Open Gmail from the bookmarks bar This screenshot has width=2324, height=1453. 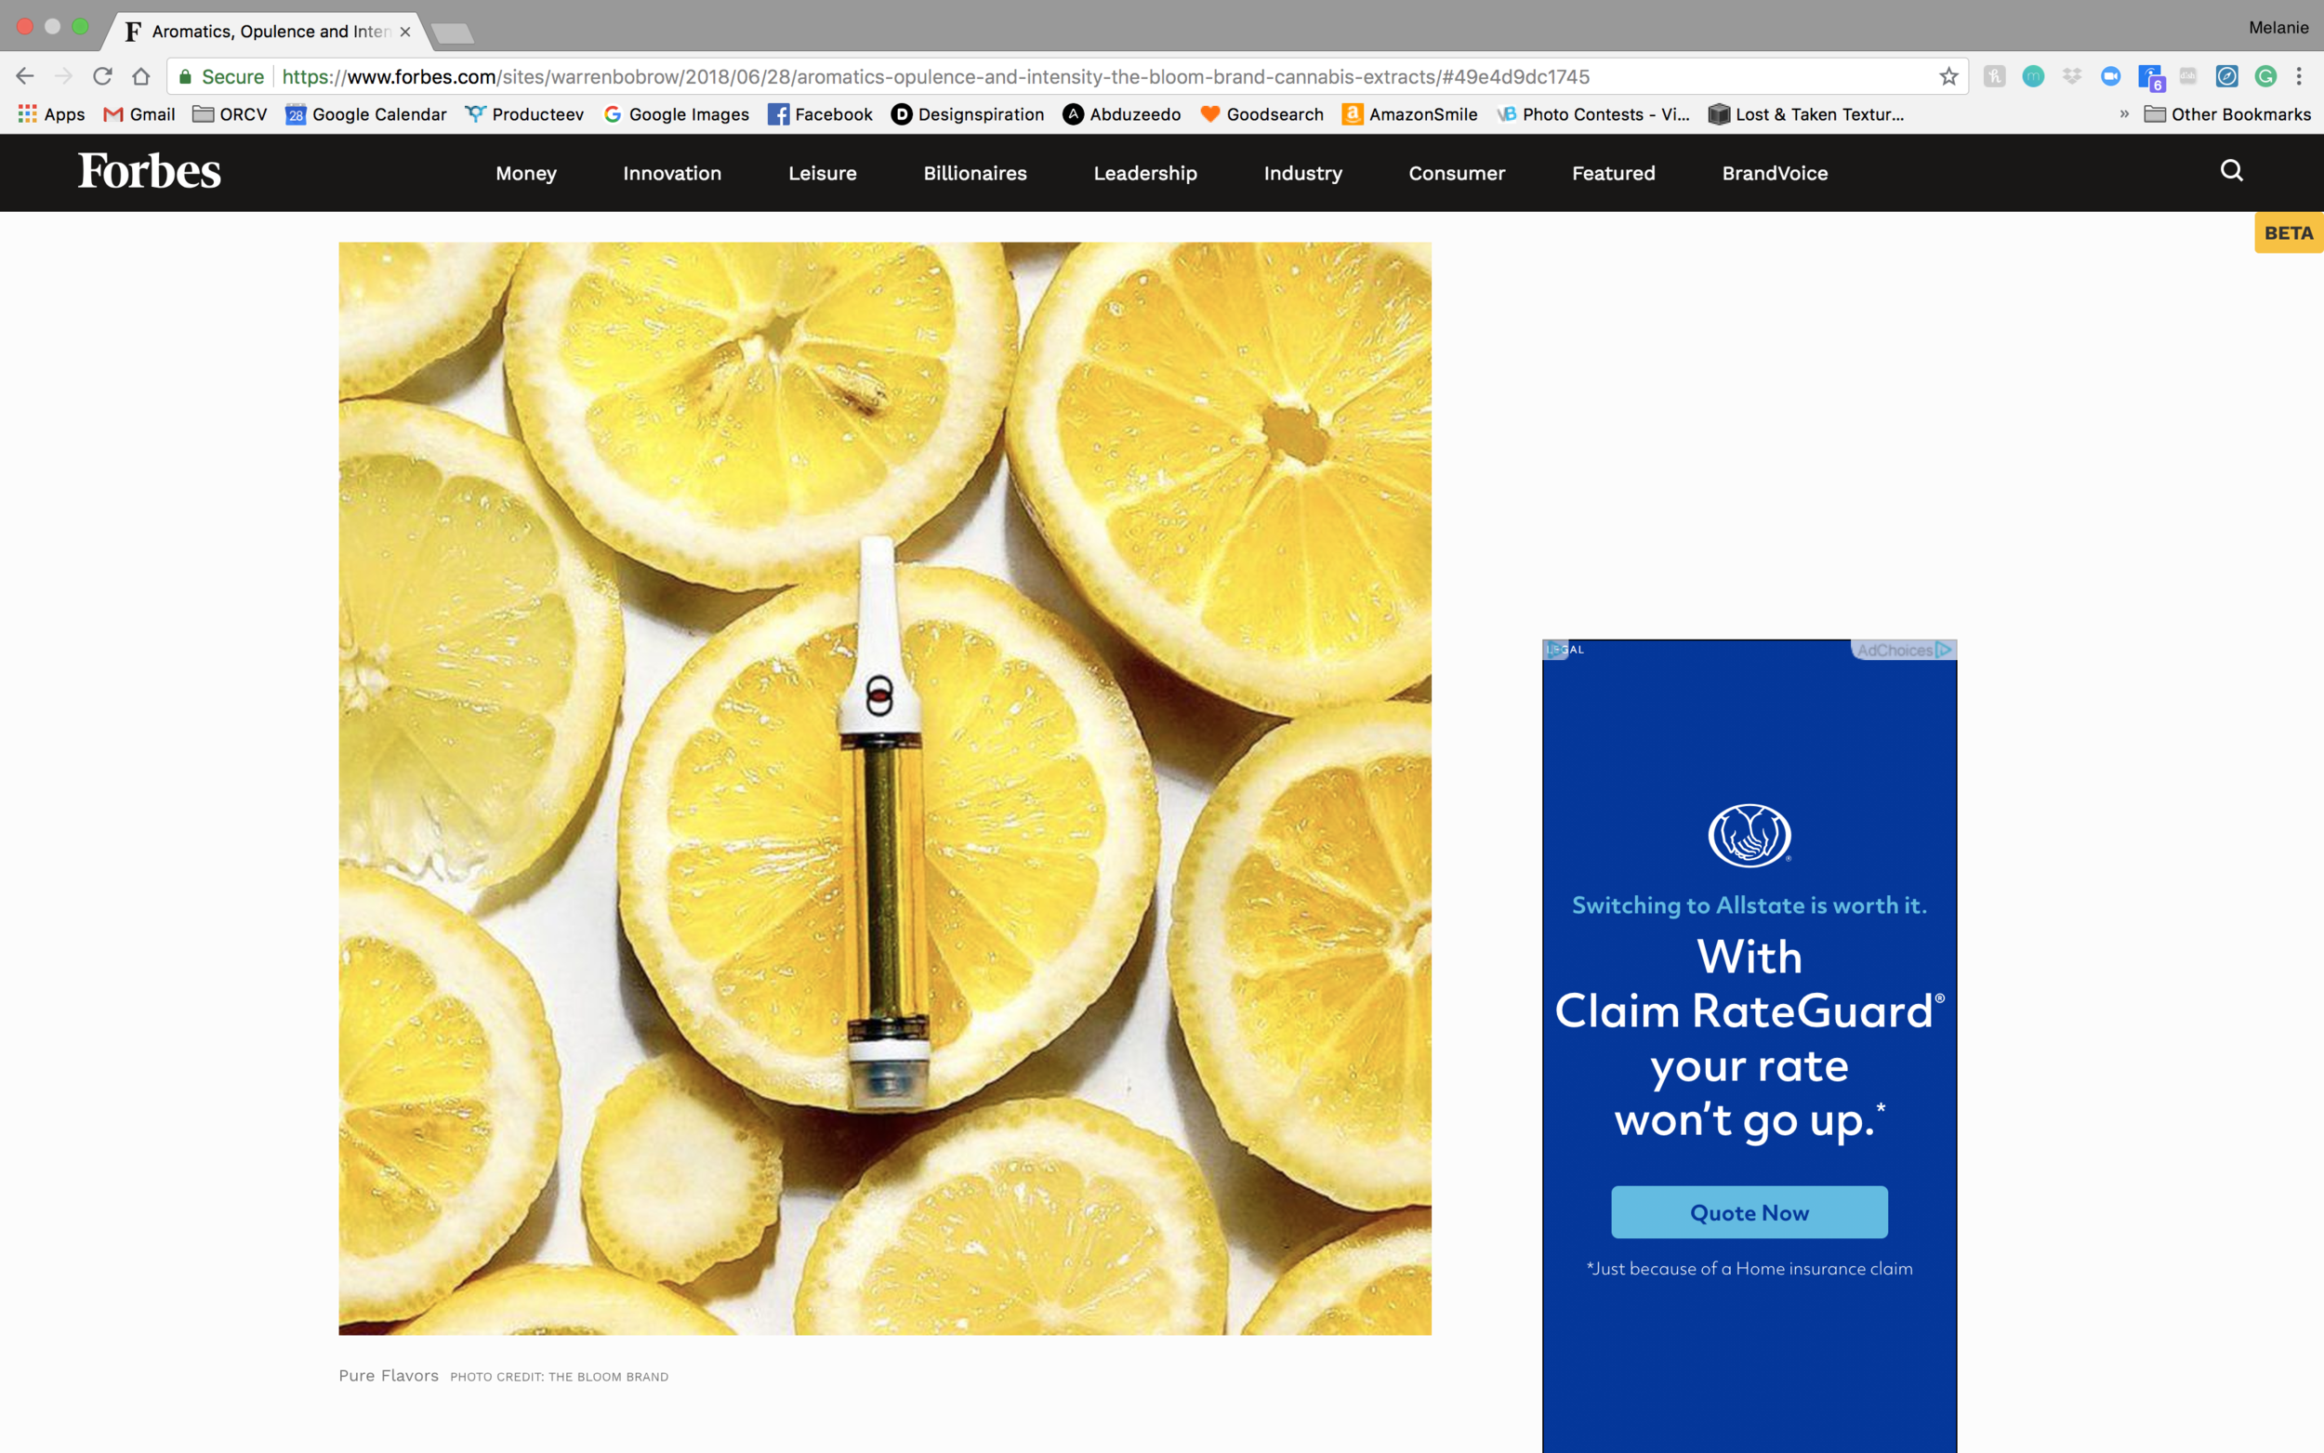(x=139, y=113)
